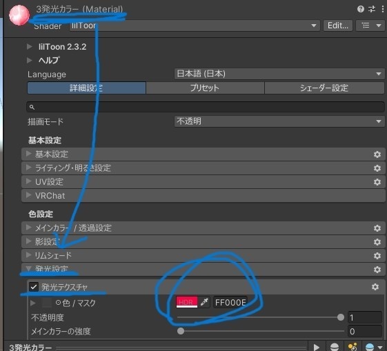The height and width of the screenshot is (351, 387).
Task: Change preview mesh shape sphere icon
Action: 335,347
